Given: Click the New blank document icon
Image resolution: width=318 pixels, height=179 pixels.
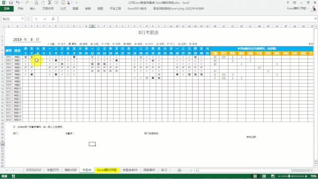Looking at the screenshot, I should tap(43, 2).
